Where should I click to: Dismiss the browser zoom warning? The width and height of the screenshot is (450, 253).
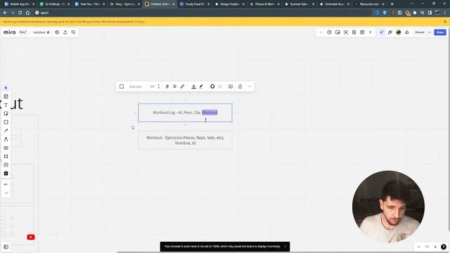pyautogui.click(x=285, y=247)
